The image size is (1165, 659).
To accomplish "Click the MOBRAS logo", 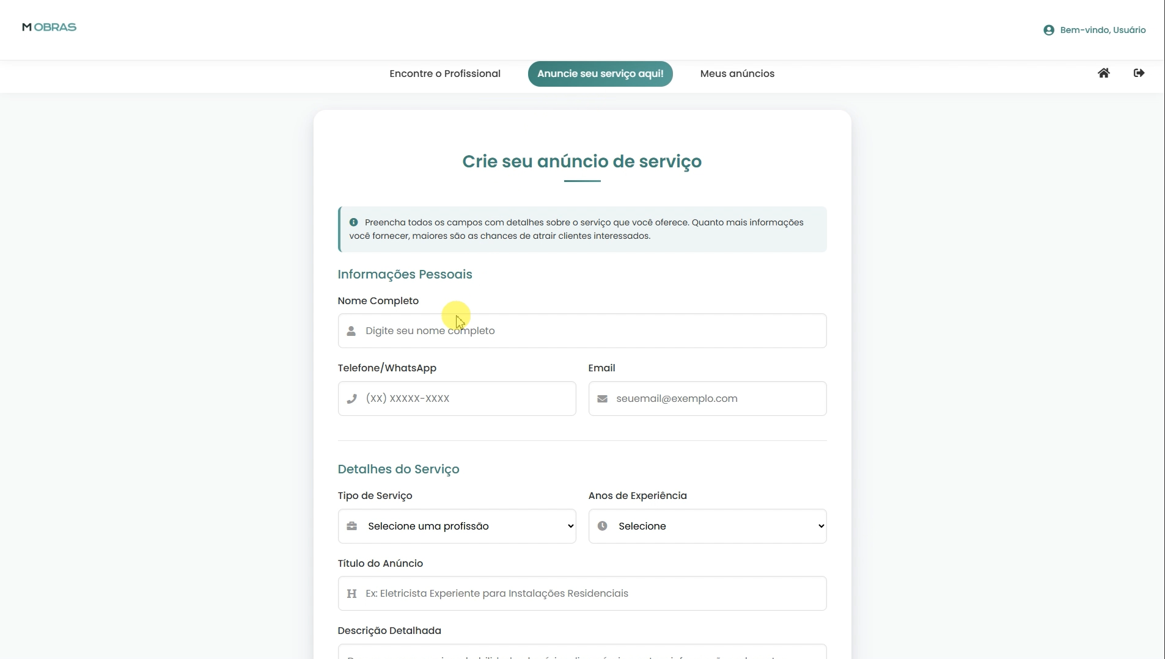I will [49, 27].
